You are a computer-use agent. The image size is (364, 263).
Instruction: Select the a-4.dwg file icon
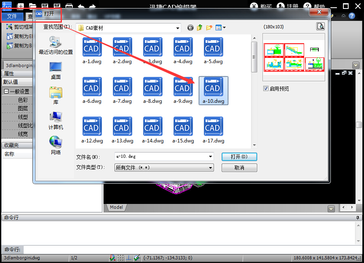click(x=183, y=47)
